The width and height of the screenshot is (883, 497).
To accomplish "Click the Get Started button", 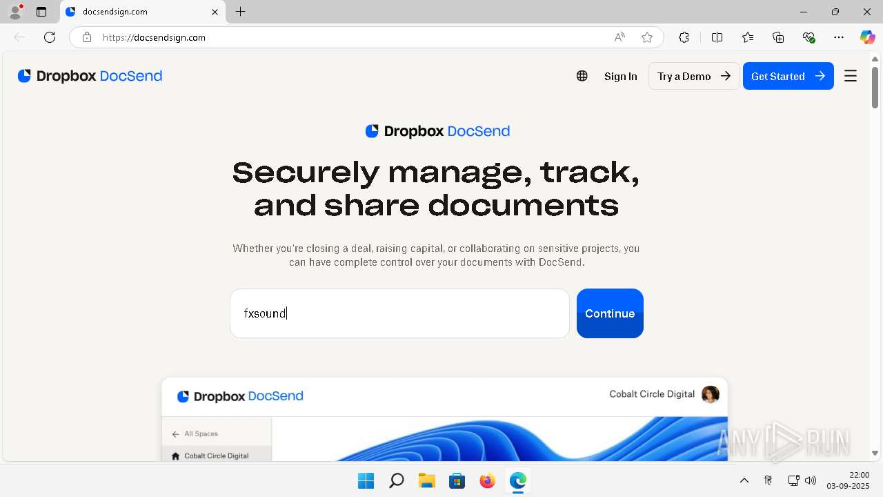I will pyautogui.click(x=788, y=76).
